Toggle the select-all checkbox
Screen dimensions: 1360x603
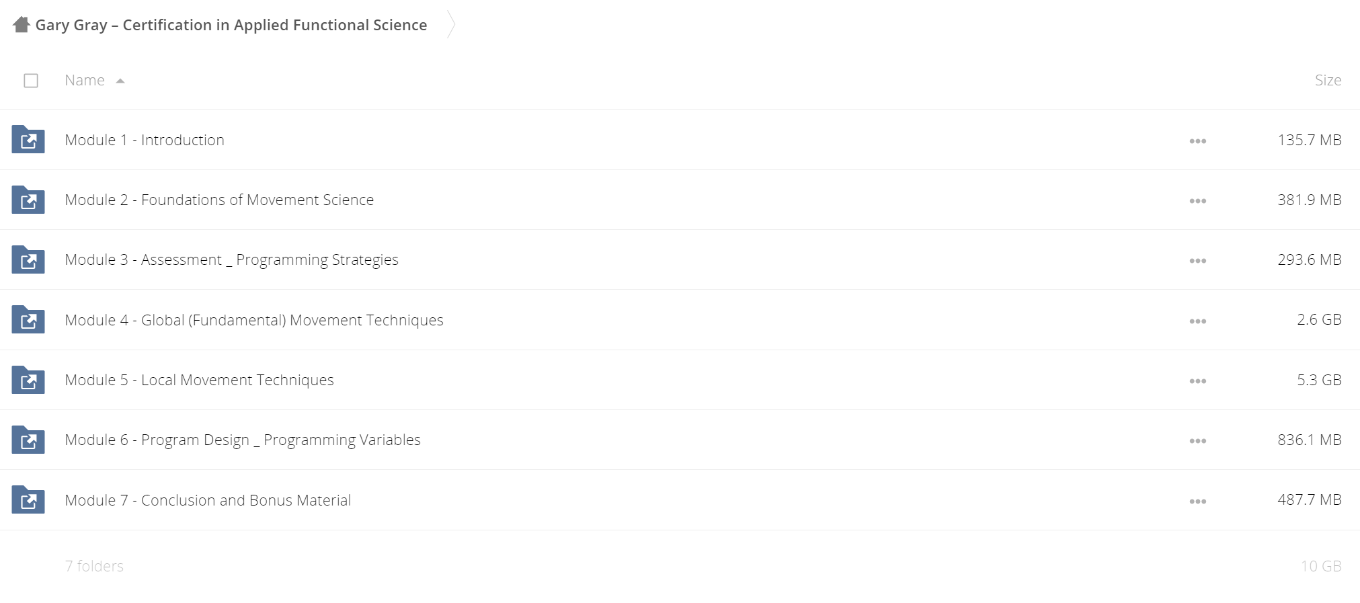pos(31,81)
